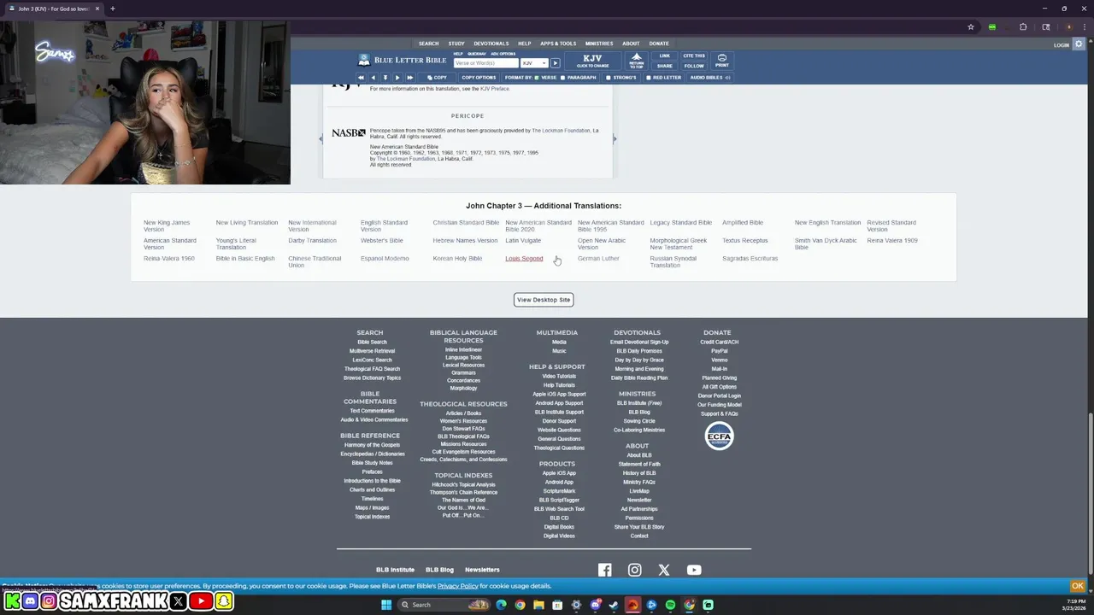
Task: Open the X icon in footer
Action: 664,570
